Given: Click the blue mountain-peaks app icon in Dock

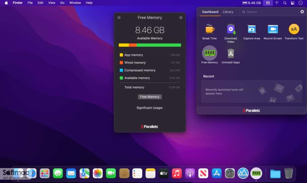Looking at the screenshot, I should 243,173.
